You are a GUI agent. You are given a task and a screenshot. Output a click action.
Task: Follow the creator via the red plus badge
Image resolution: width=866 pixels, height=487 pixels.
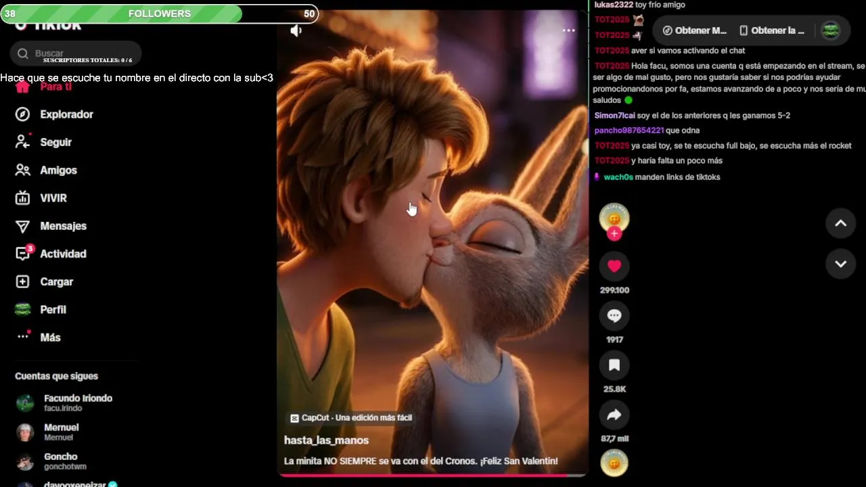tap(614, 233)
